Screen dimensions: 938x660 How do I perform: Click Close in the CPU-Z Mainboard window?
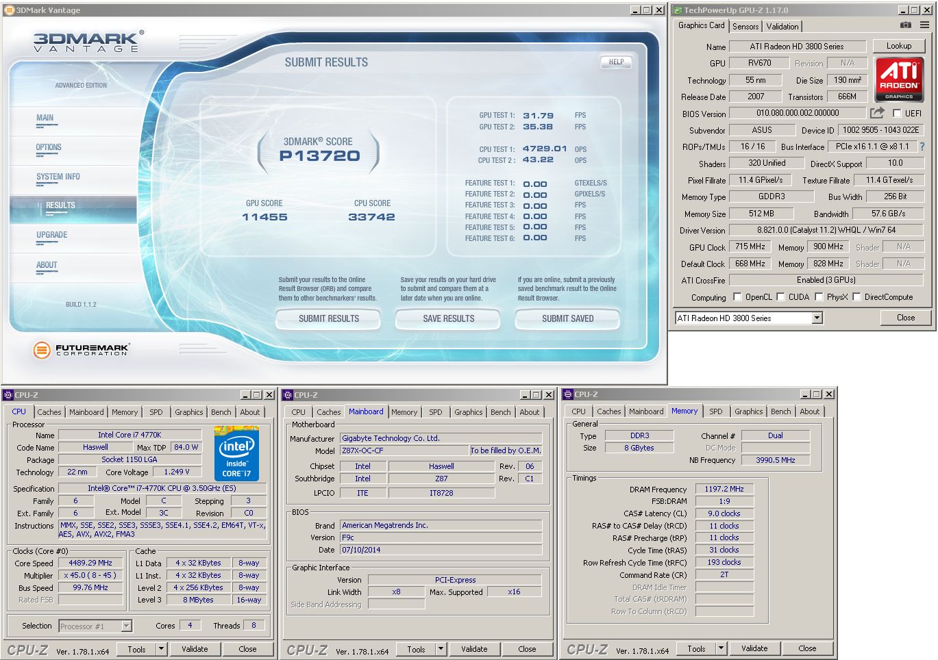[x=527, y=649]
